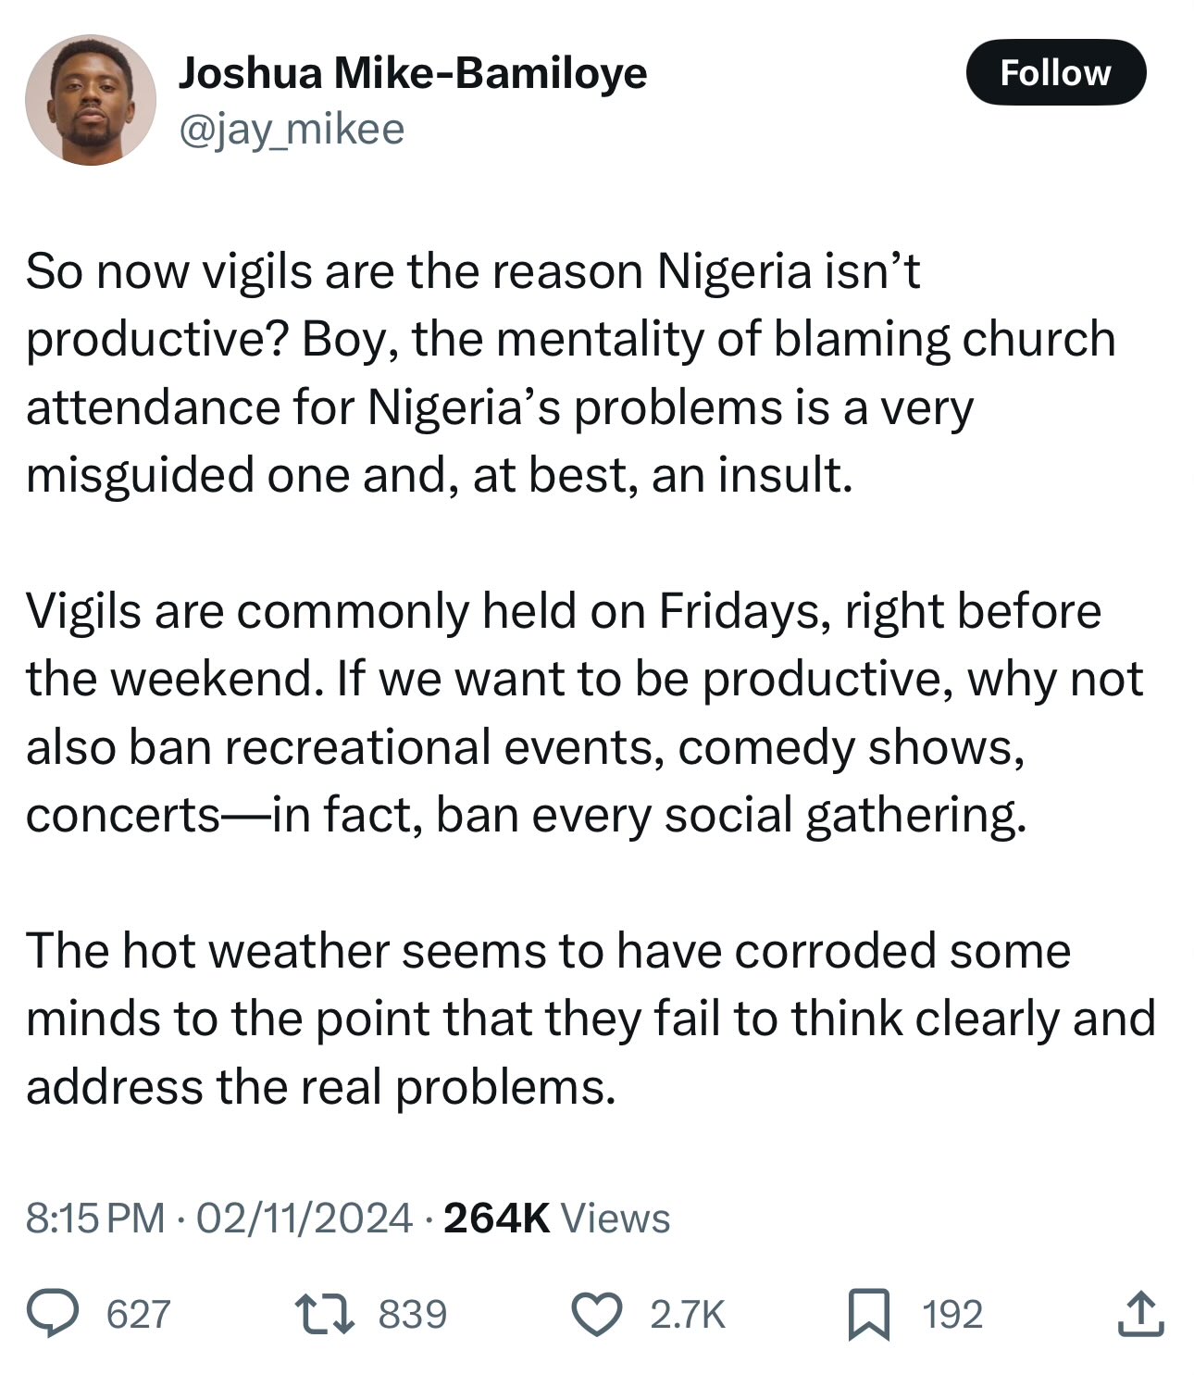Follow Joshua Mike-Bamiloye
1194x1375 pixels.
(1055, 72)
